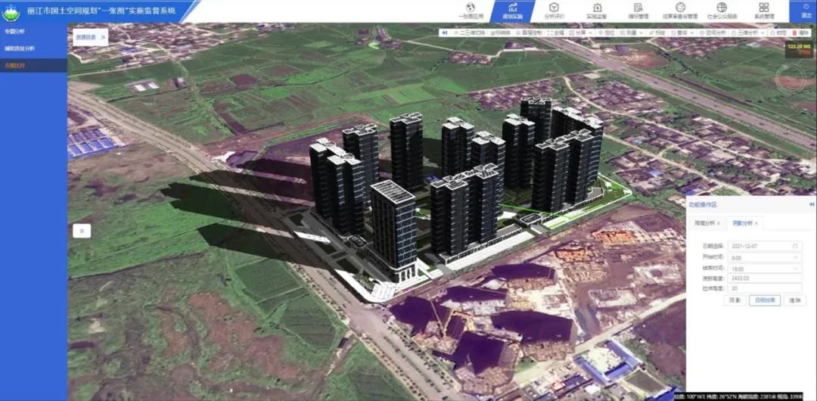
Task: Switch to the 限高分析 tab
Action: (x=704, y=223)
